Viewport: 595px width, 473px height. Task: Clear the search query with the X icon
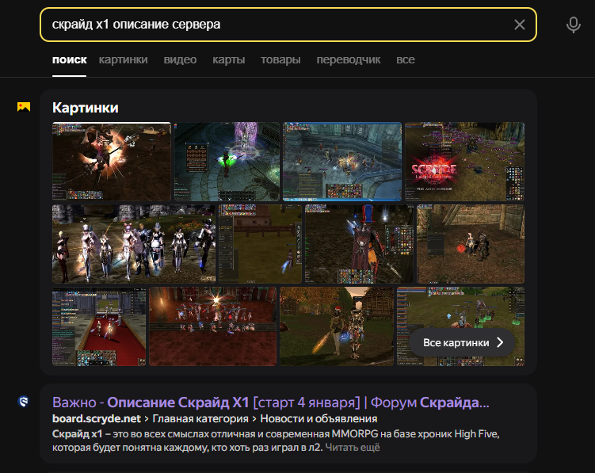(x=520, y=25)
